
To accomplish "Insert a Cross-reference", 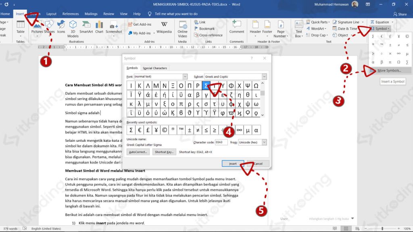I will (x=209, y=35).
